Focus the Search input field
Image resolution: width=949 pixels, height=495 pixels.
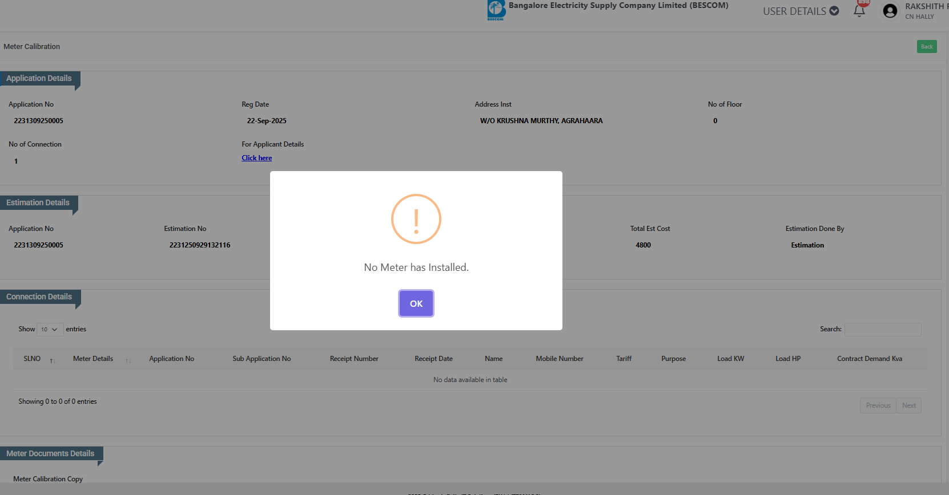coord(882,330)
